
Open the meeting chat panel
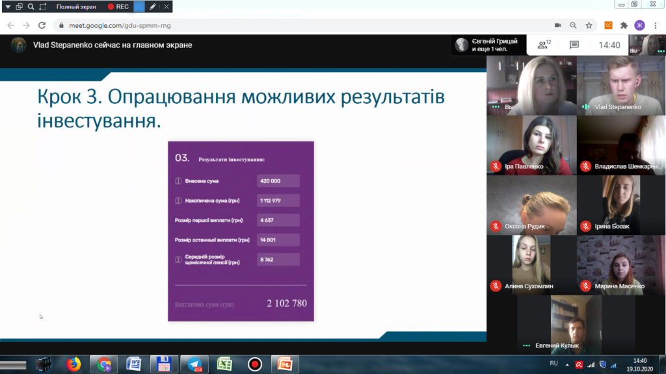point(574,45)
